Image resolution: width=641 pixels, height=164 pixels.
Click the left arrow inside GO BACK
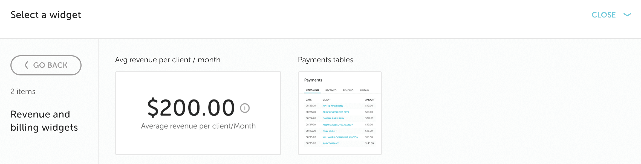[x=27, y=65]
